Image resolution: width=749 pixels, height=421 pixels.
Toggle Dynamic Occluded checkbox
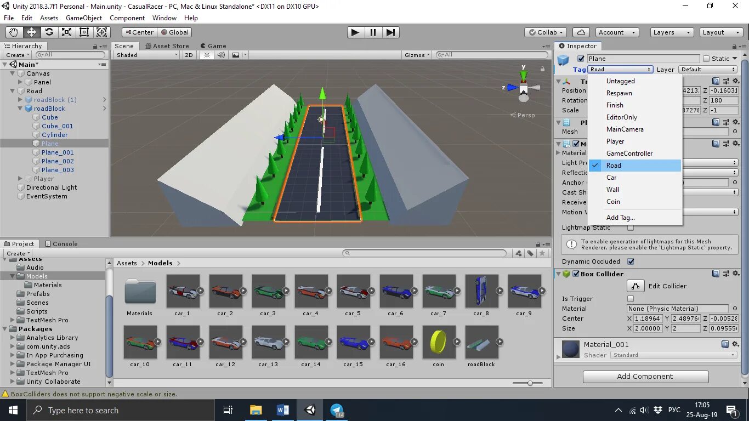click(x=631, y=261)
